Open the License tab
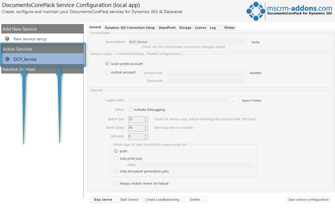This screenshot has height=208, width=335. pyautogui.click(x=201, y=28)
